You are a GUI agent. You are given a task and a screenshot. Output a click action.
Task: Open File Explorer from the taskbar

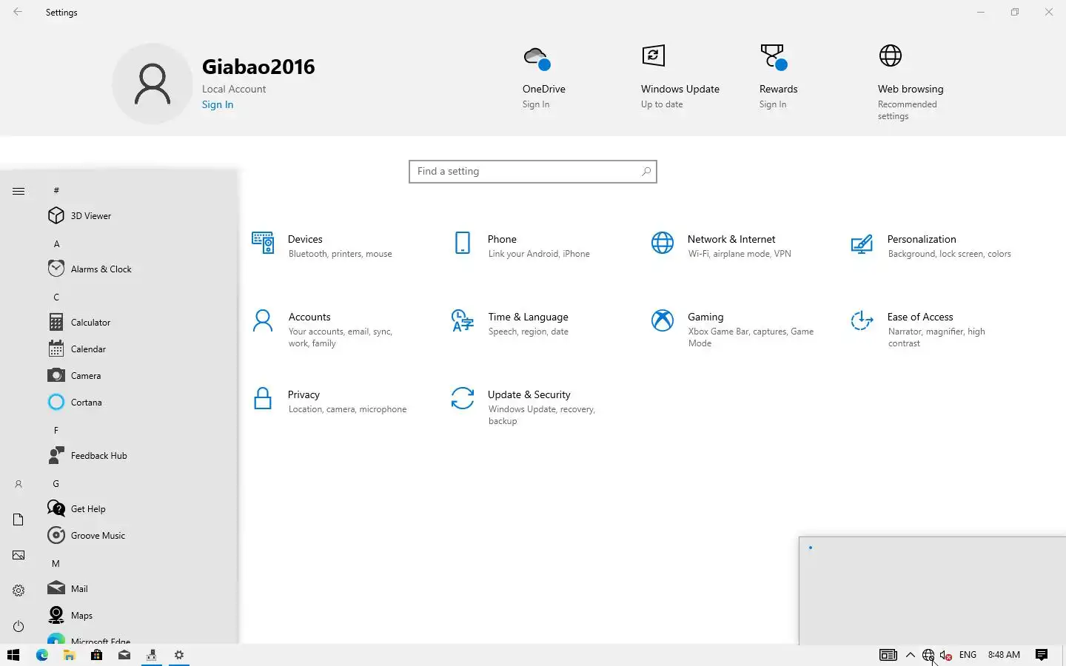(69, 655)
